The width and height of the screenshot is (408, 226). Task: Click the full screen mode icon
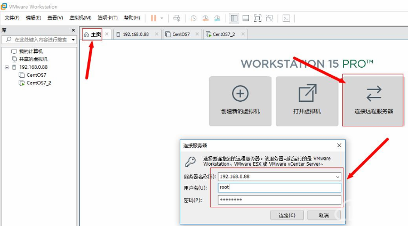pyautogui.click(x=258, y=18)
